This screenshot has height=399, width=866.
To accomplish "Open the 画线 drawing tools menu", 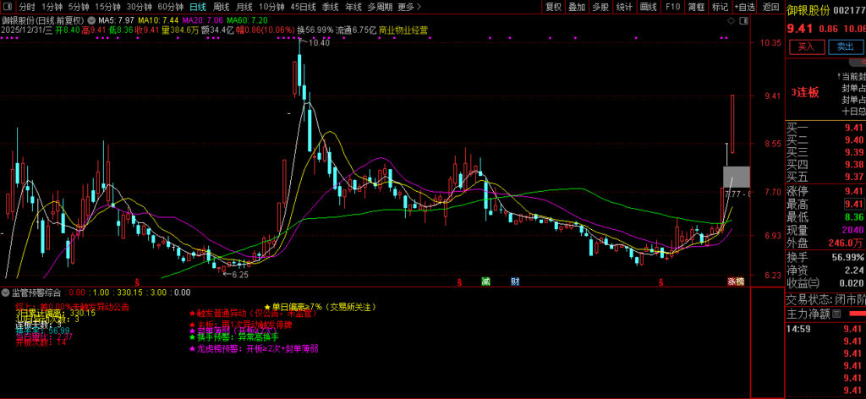I will (x=649, y=7).
